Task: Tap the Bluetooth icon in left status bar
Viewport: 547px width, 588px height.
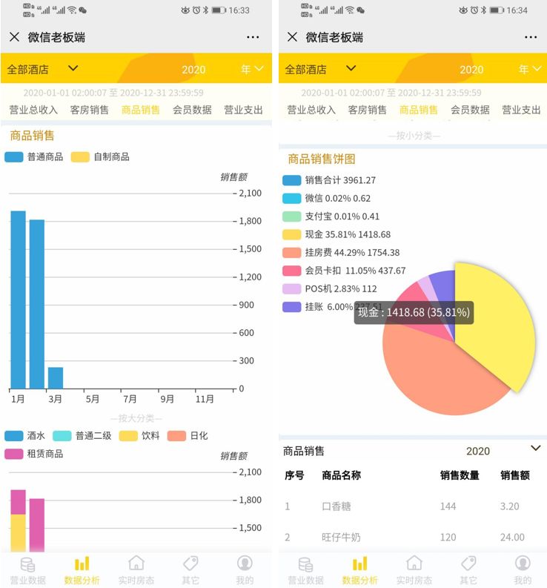Action: point(205,10)
